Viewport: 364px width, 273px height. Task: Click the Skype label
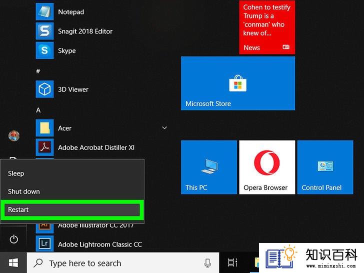(x=67, y=51)
